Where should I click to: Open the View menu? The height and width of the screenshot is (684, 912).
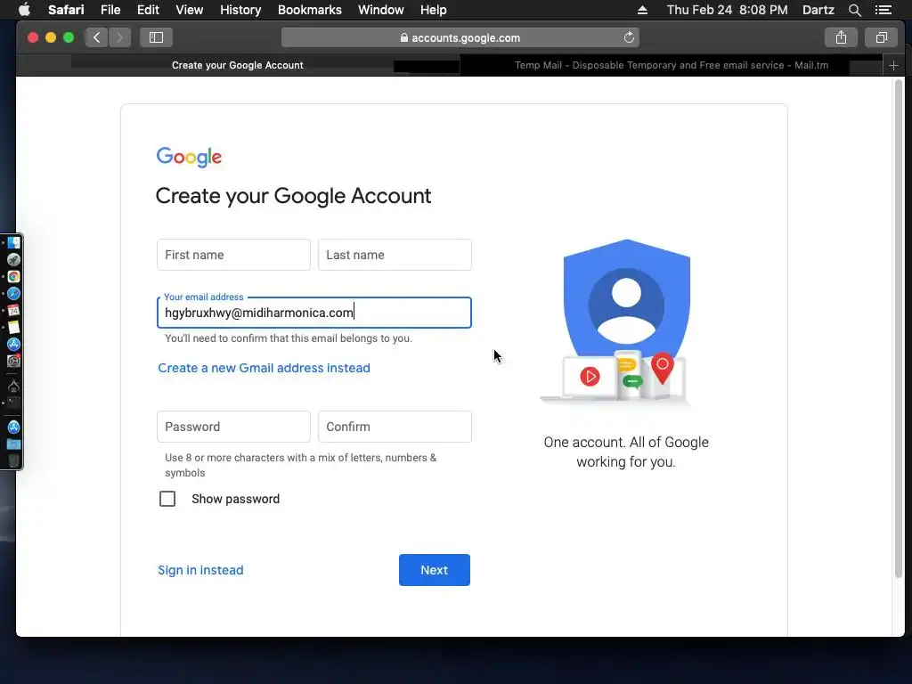(x=190, y=10)
